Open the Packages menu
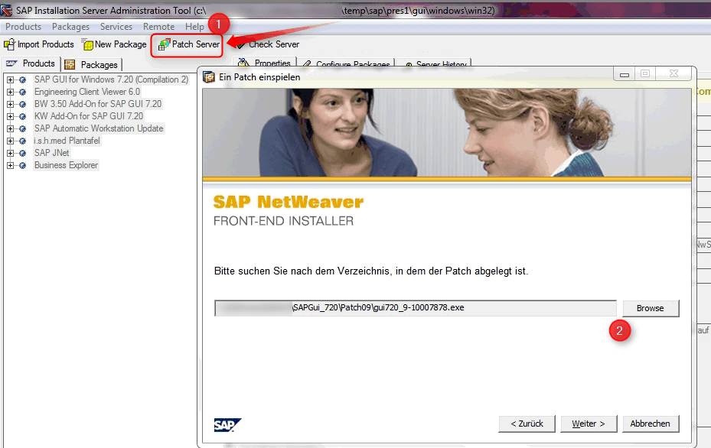 tap(70, 27)
